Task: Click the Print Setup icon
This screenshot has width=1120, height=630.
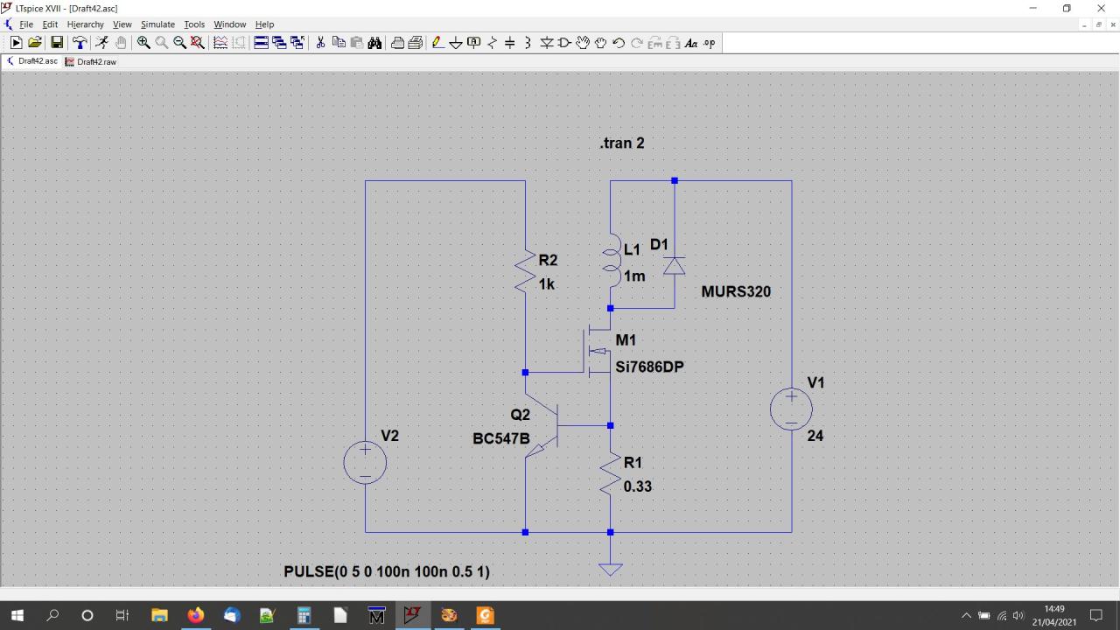Action: (397, 43)
